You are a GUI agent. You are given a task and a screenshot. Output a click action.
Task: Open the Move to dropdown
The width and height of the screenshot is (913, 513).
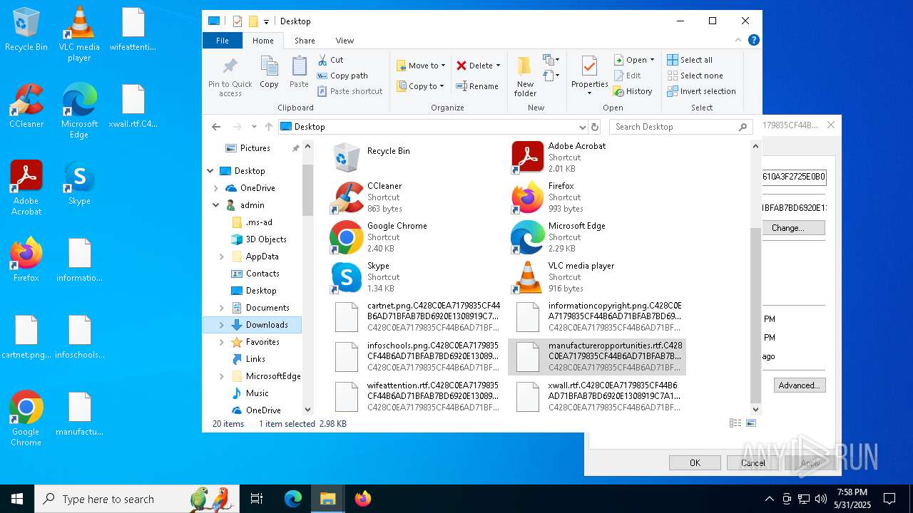pos(421,66)
